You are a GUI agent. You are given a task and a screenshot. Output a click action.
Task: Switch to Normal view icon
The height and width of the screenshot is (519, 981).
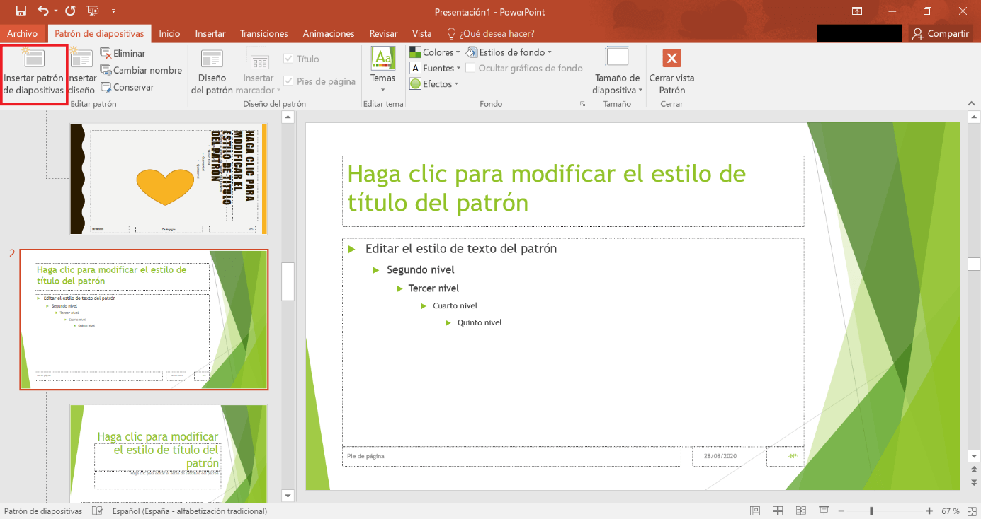pos(755,511)
